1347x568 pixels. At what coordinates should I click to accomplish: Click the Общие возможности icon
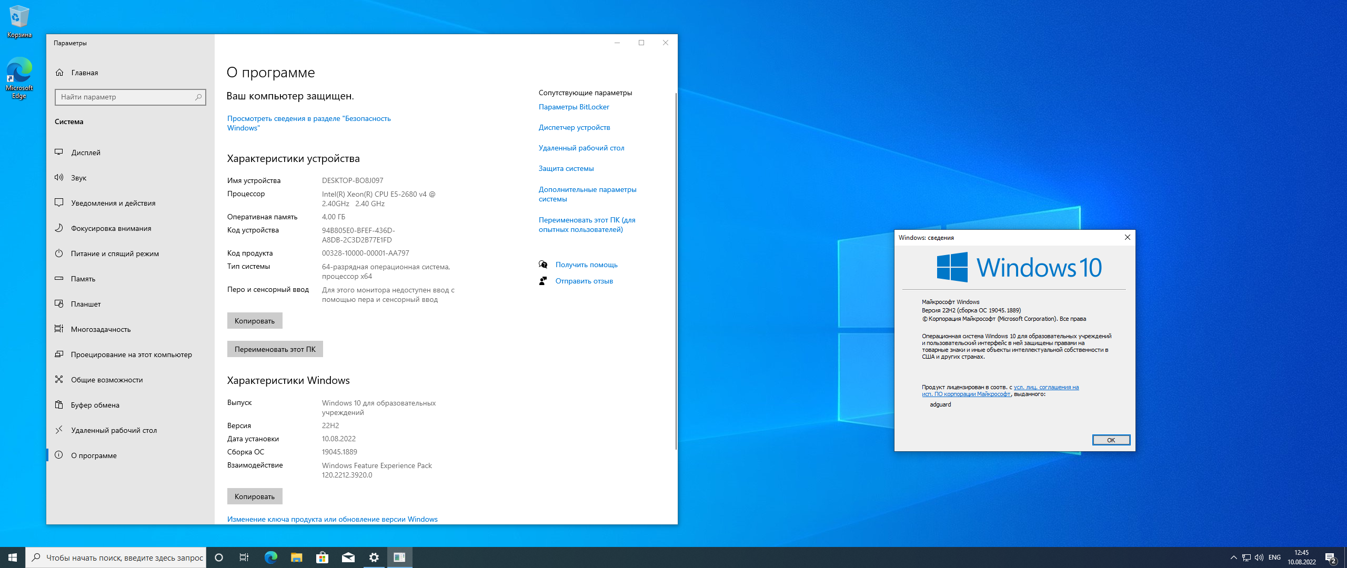pos(59,379)
